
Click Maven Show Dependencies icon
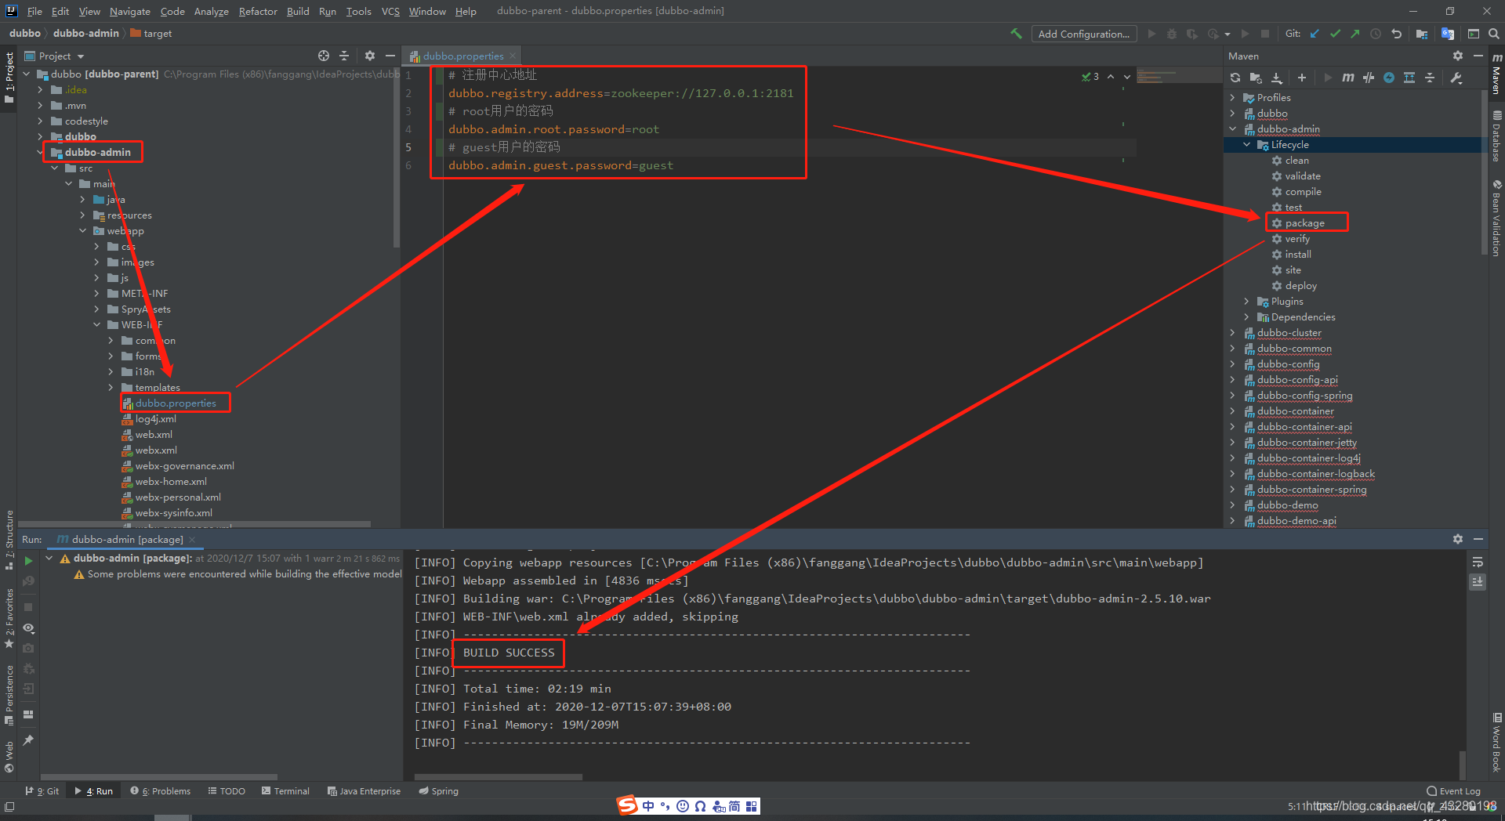(1409, 78)
